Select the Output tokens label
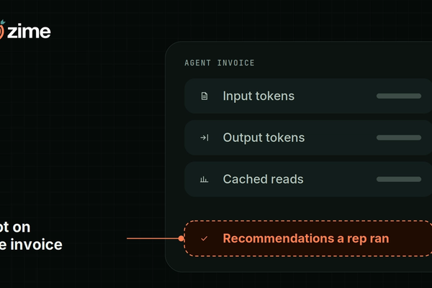Screen dimensions: 432x288 (264, 138)
